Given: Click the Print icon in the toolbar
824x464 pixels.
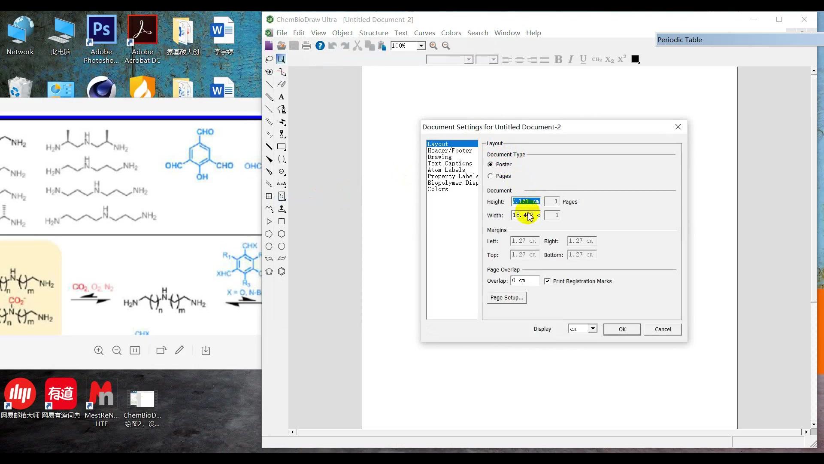Looking at the screenshot, I should coord(306,46).
